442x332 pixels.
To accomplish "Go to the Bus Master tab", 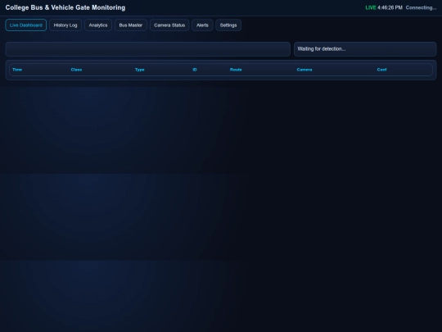I will 131,25.
